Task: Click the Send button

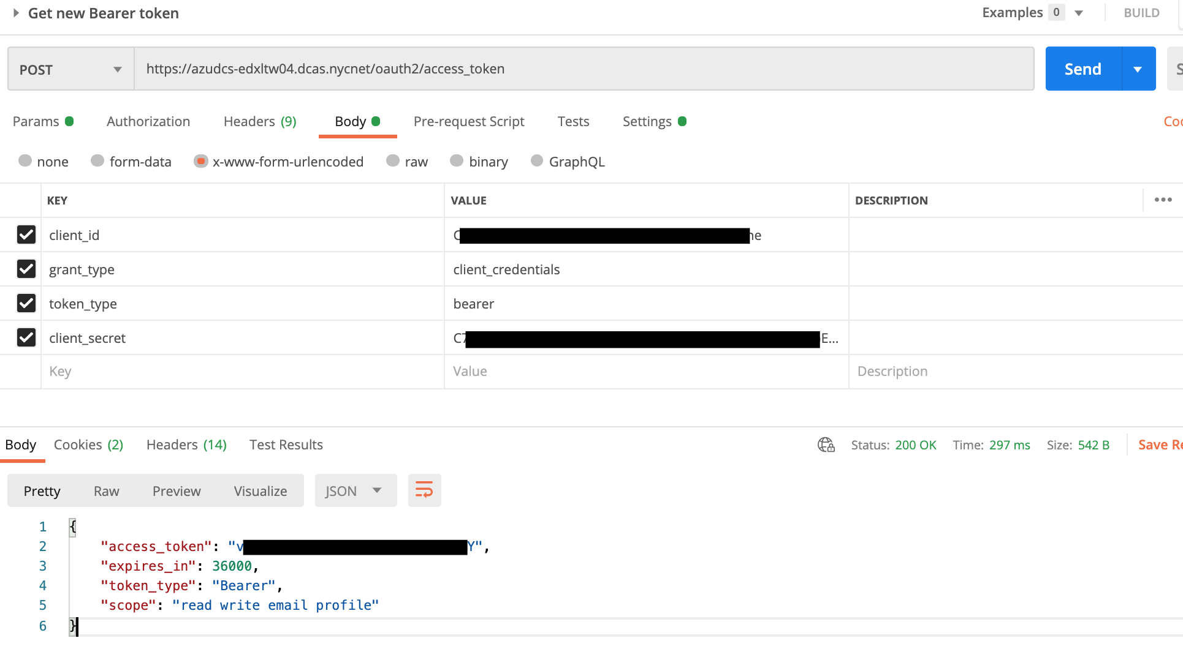Action: tap(1083, 69)
